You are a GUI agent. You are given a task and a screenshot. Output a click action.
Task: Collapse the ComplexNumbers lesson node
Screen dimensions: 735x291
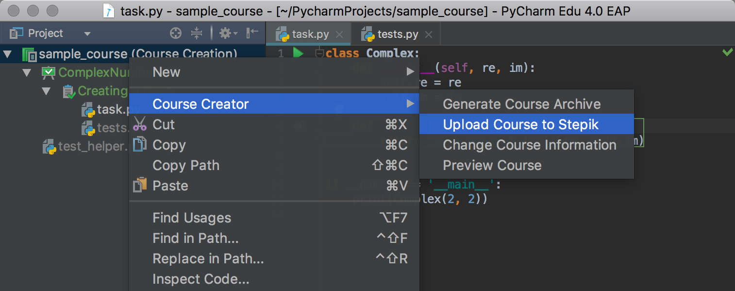coord(27,73)
